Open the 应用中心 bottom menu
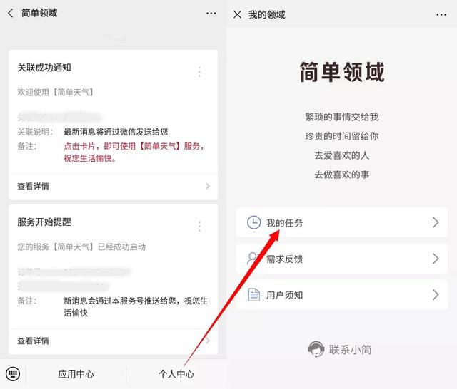Screen dimensions: 457x389 pos(76,374)
